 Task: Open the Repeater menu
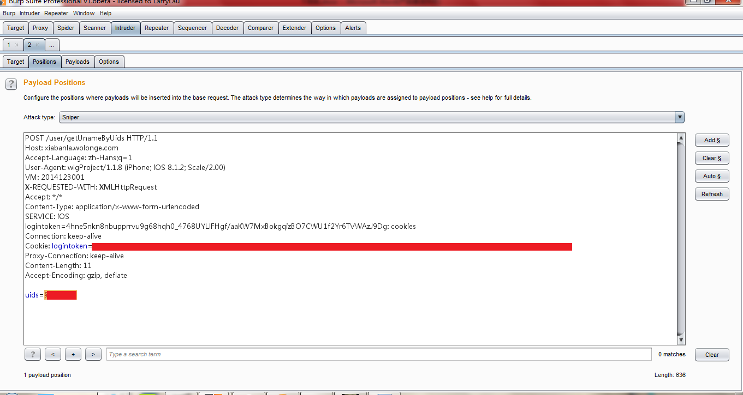pyautogui.click(x=57, y=13)
